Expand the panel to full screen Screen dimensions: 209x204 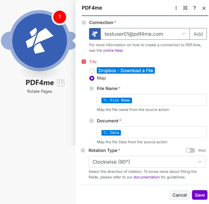coord(185,8)
